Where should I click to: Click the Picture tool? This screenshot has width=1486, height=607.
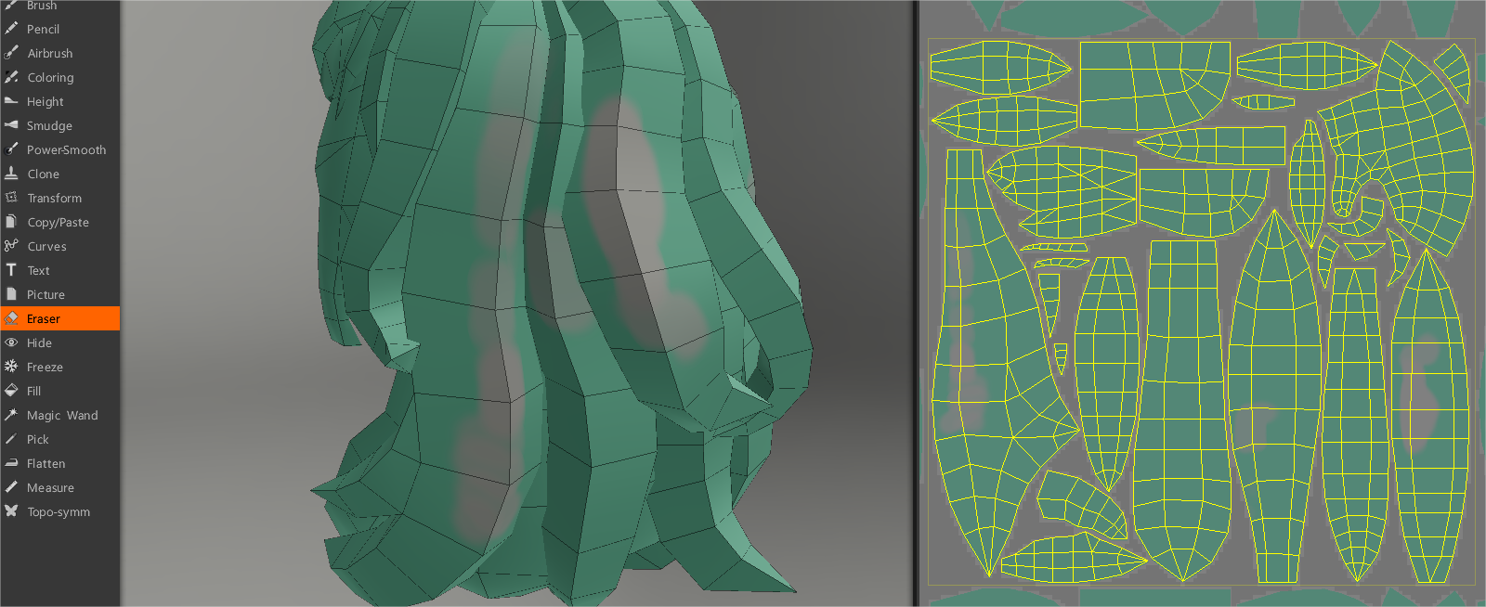[x=46, y=295]
